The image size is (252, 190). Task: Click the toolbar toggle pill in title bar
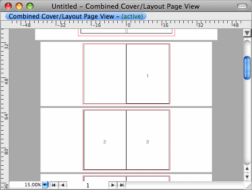pyautogui.click(x=242, y=6)
